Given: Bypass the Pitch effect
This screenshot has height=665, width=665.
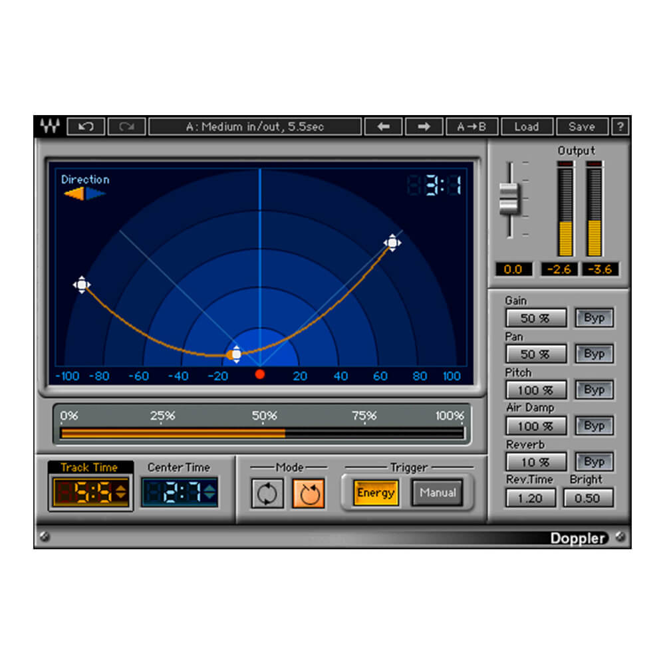Looking at the screenshot, I should click(x=594, y=390).
